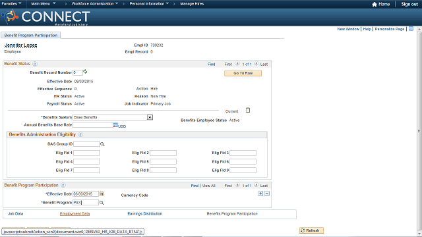Screen dimensions: 422x237
Task: Click refresh icon beside Benefit Record Number
Action: click(x=85, y=72)
